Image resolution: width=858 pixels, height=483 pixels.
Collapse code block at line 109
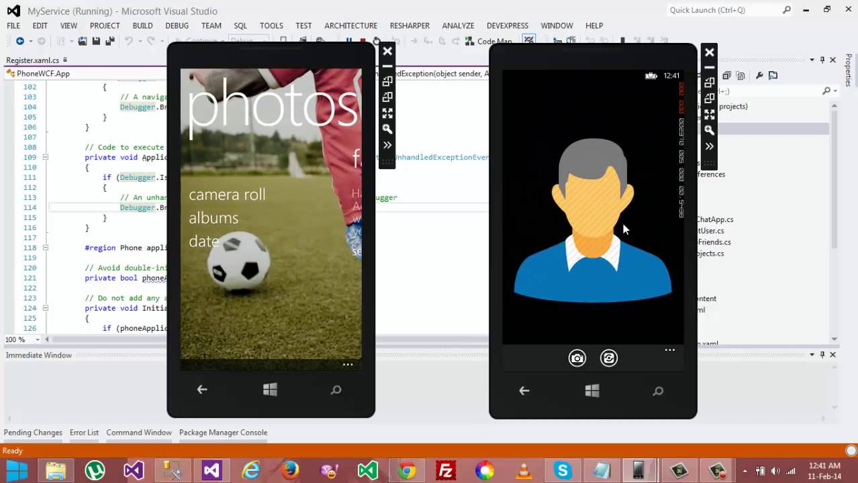point(45,158)
